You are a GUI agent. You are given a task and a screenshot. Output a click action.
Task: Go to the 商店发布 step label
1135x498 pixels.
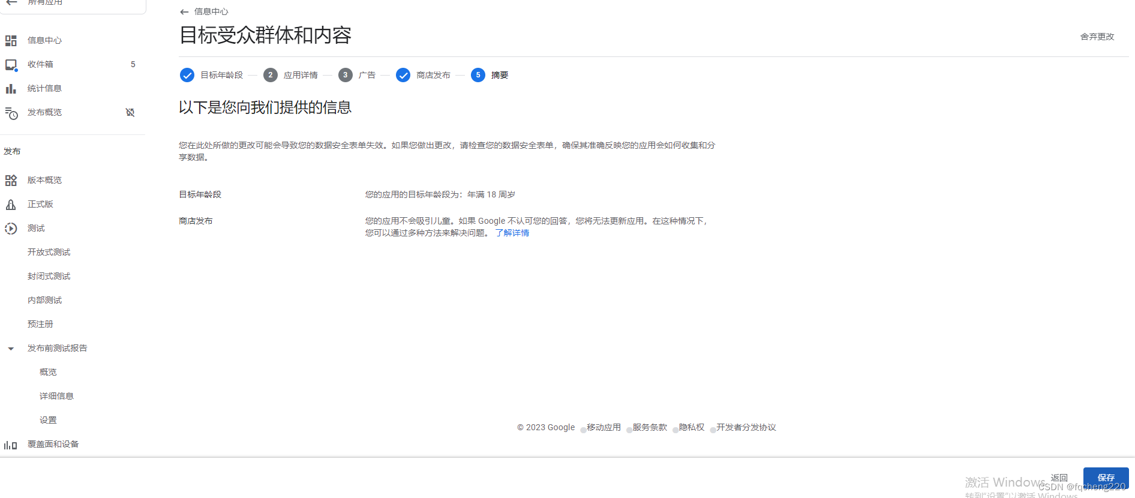pyautogui.click(x=433, y=75)
